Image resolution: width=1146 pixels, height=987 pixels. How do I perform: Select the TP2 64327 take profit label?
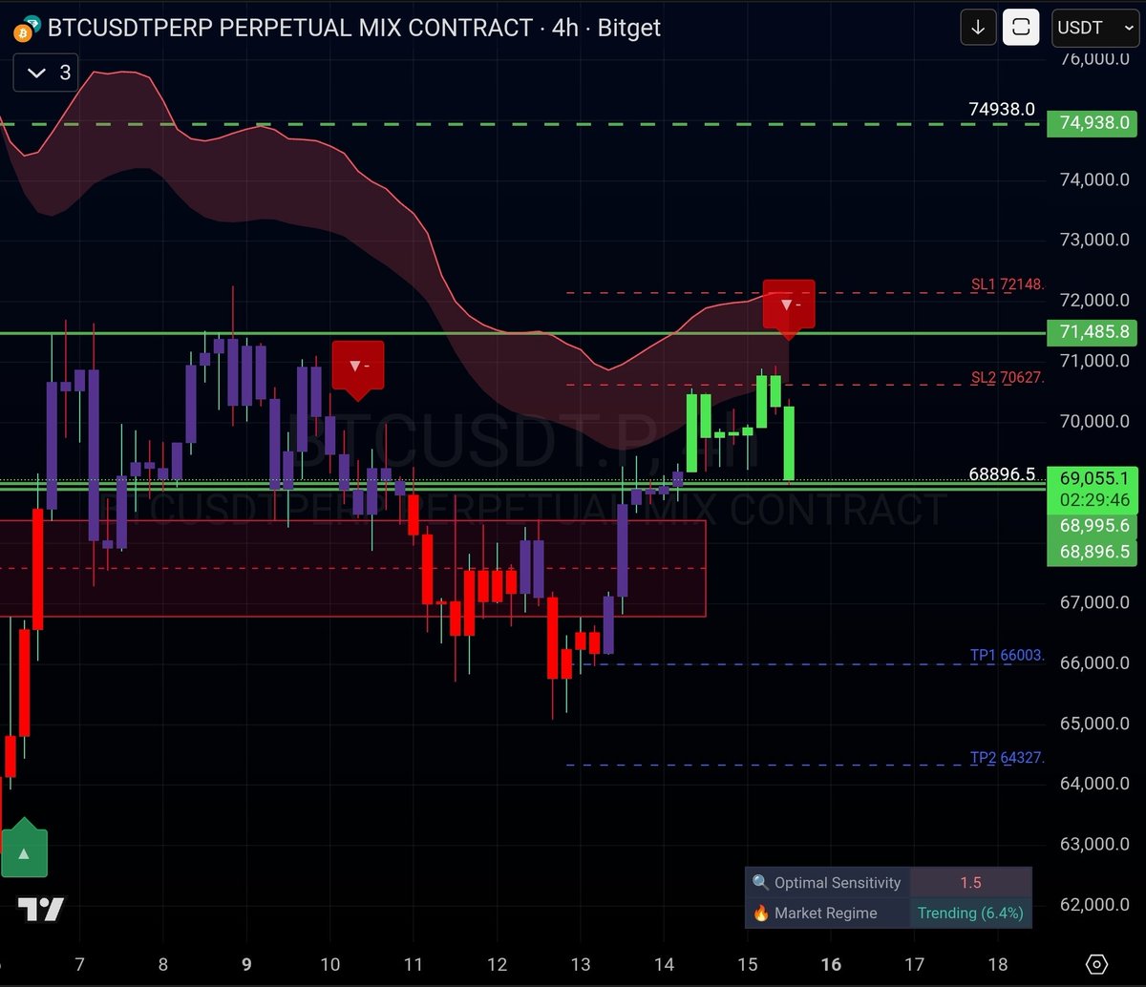1008,757
